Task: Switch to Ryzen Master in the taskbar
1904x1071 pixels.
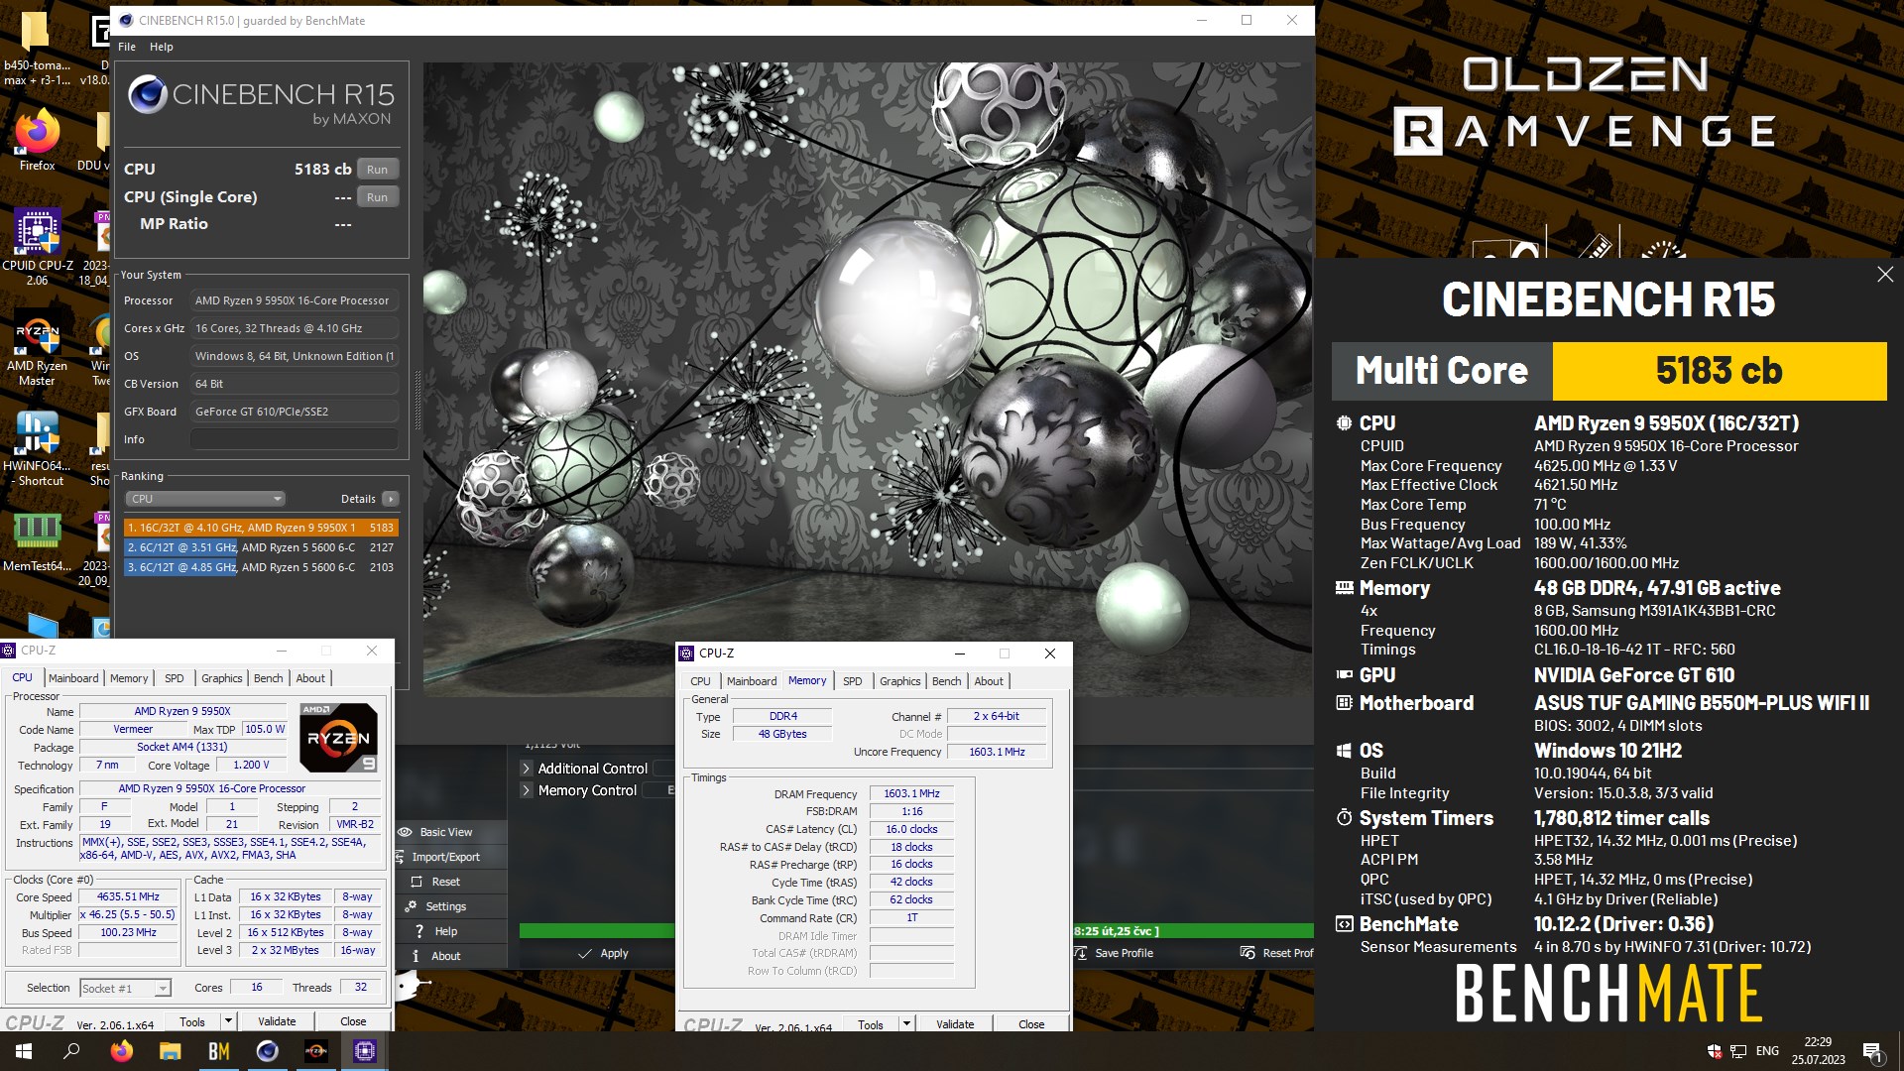Action: coord(315,1051)
